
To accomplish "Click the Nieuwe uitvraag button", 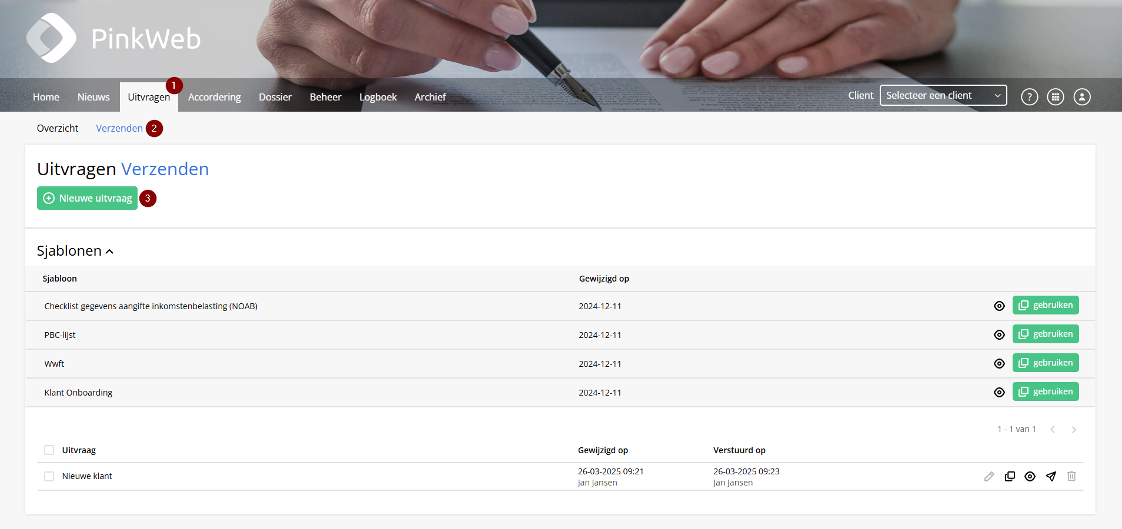I will tap(87, 198).
